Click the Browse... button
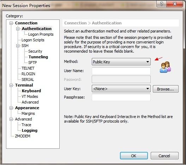186x165 pixels. (166, 89)
